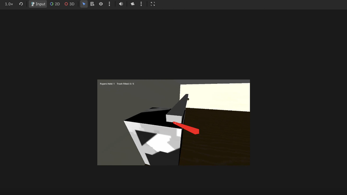This screenshot has height=195, width=347.
Task: Mute the game audio
Action: [121, 4]
